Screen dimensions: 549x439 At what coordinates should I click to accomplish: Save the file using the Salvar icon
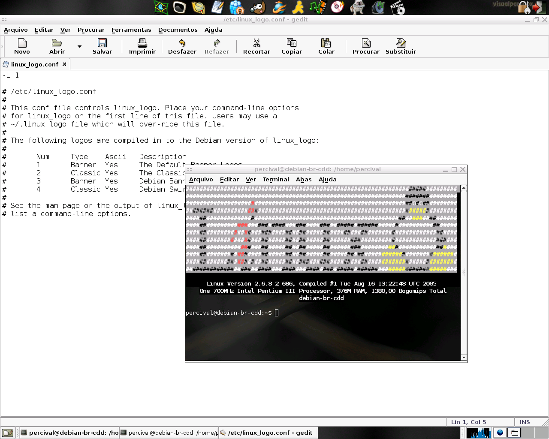[x=102, y=46]
